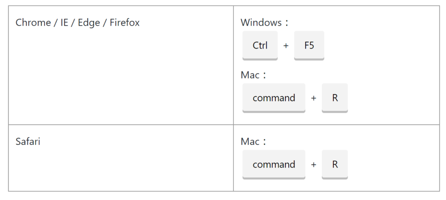Click the plus sign between Ctrl and F5
The height and width of the screenshot is (200, 446).
pyautogui.click(x=286, y=46)
